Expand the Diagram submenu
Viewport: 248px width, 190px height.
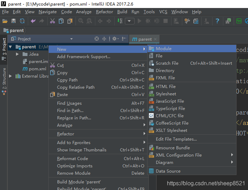pos(192,162)
